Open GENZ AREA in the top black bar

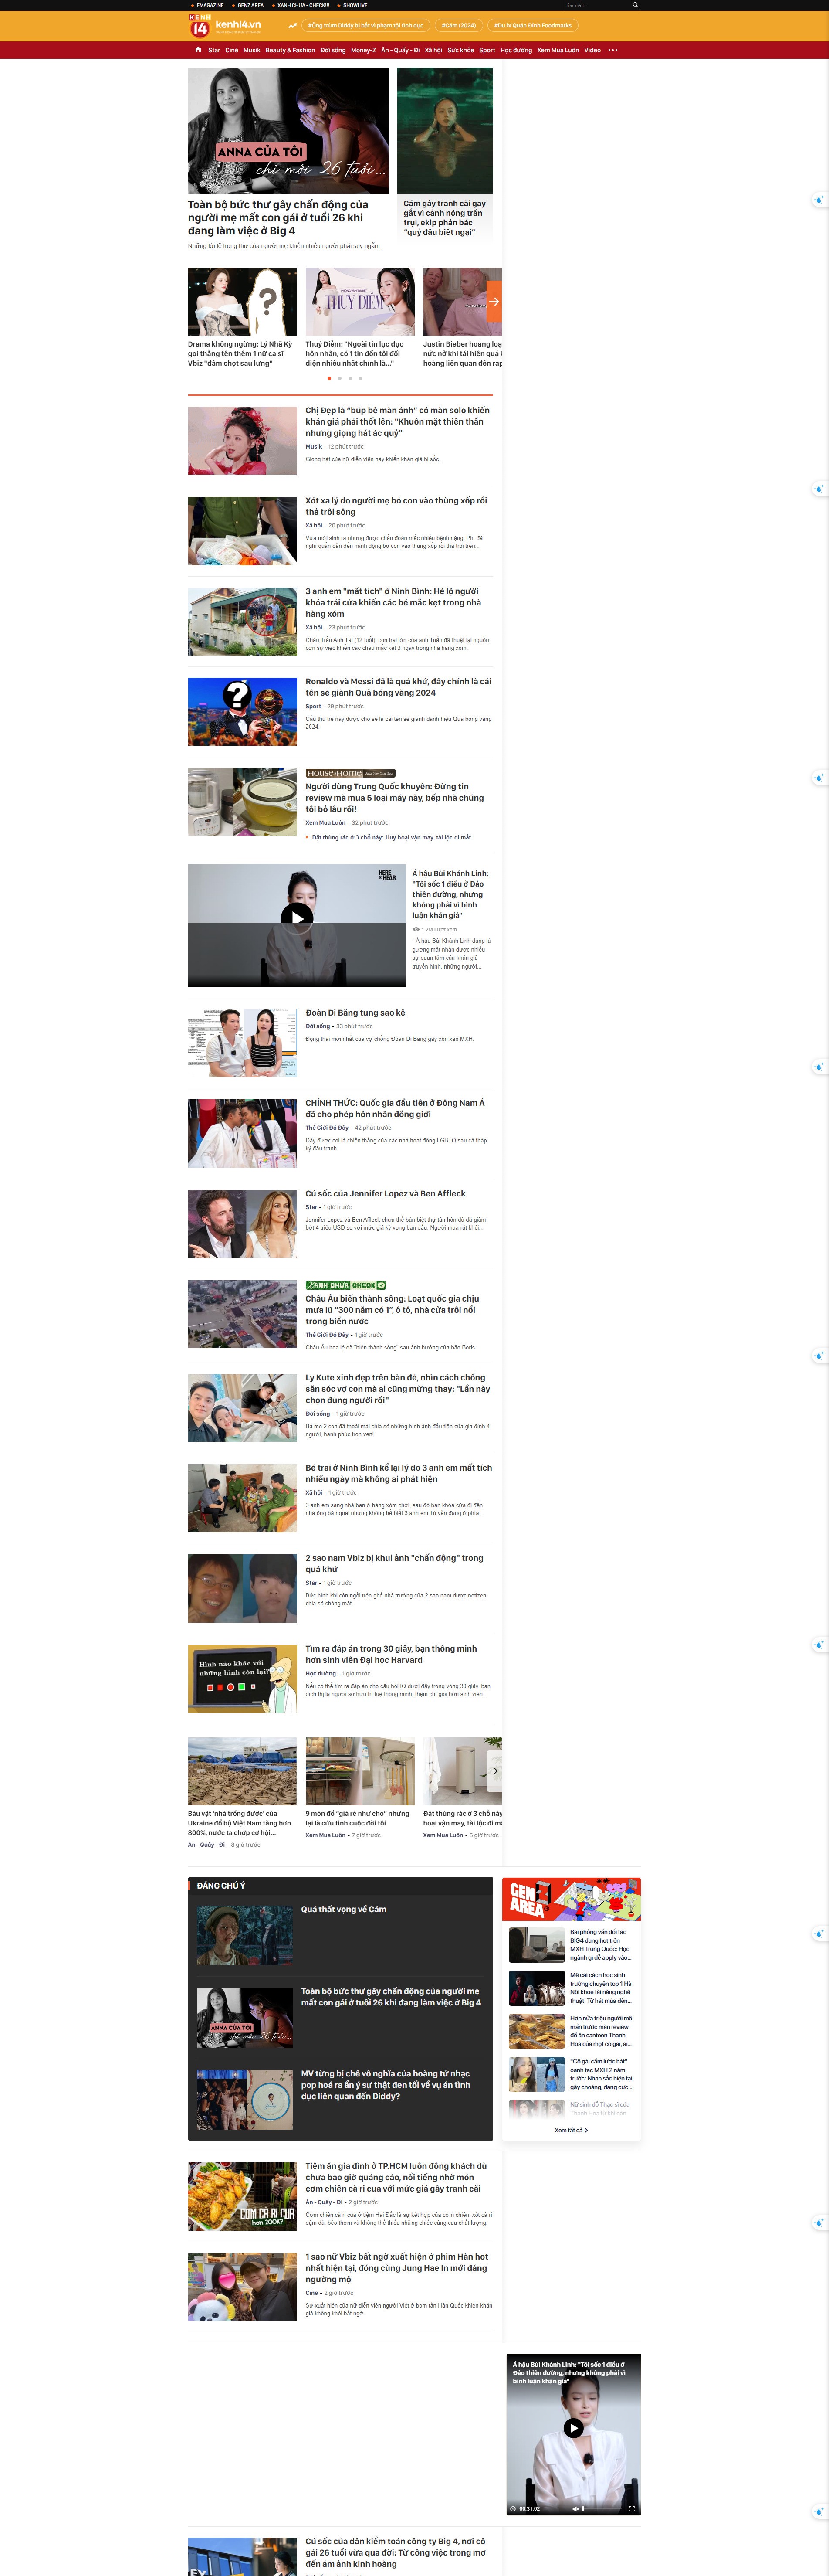tap(250, 5)
